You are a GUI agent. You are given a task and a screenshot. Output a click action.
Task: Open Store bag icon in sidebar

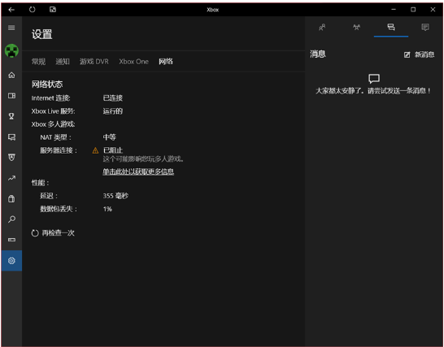click(11, 198)
